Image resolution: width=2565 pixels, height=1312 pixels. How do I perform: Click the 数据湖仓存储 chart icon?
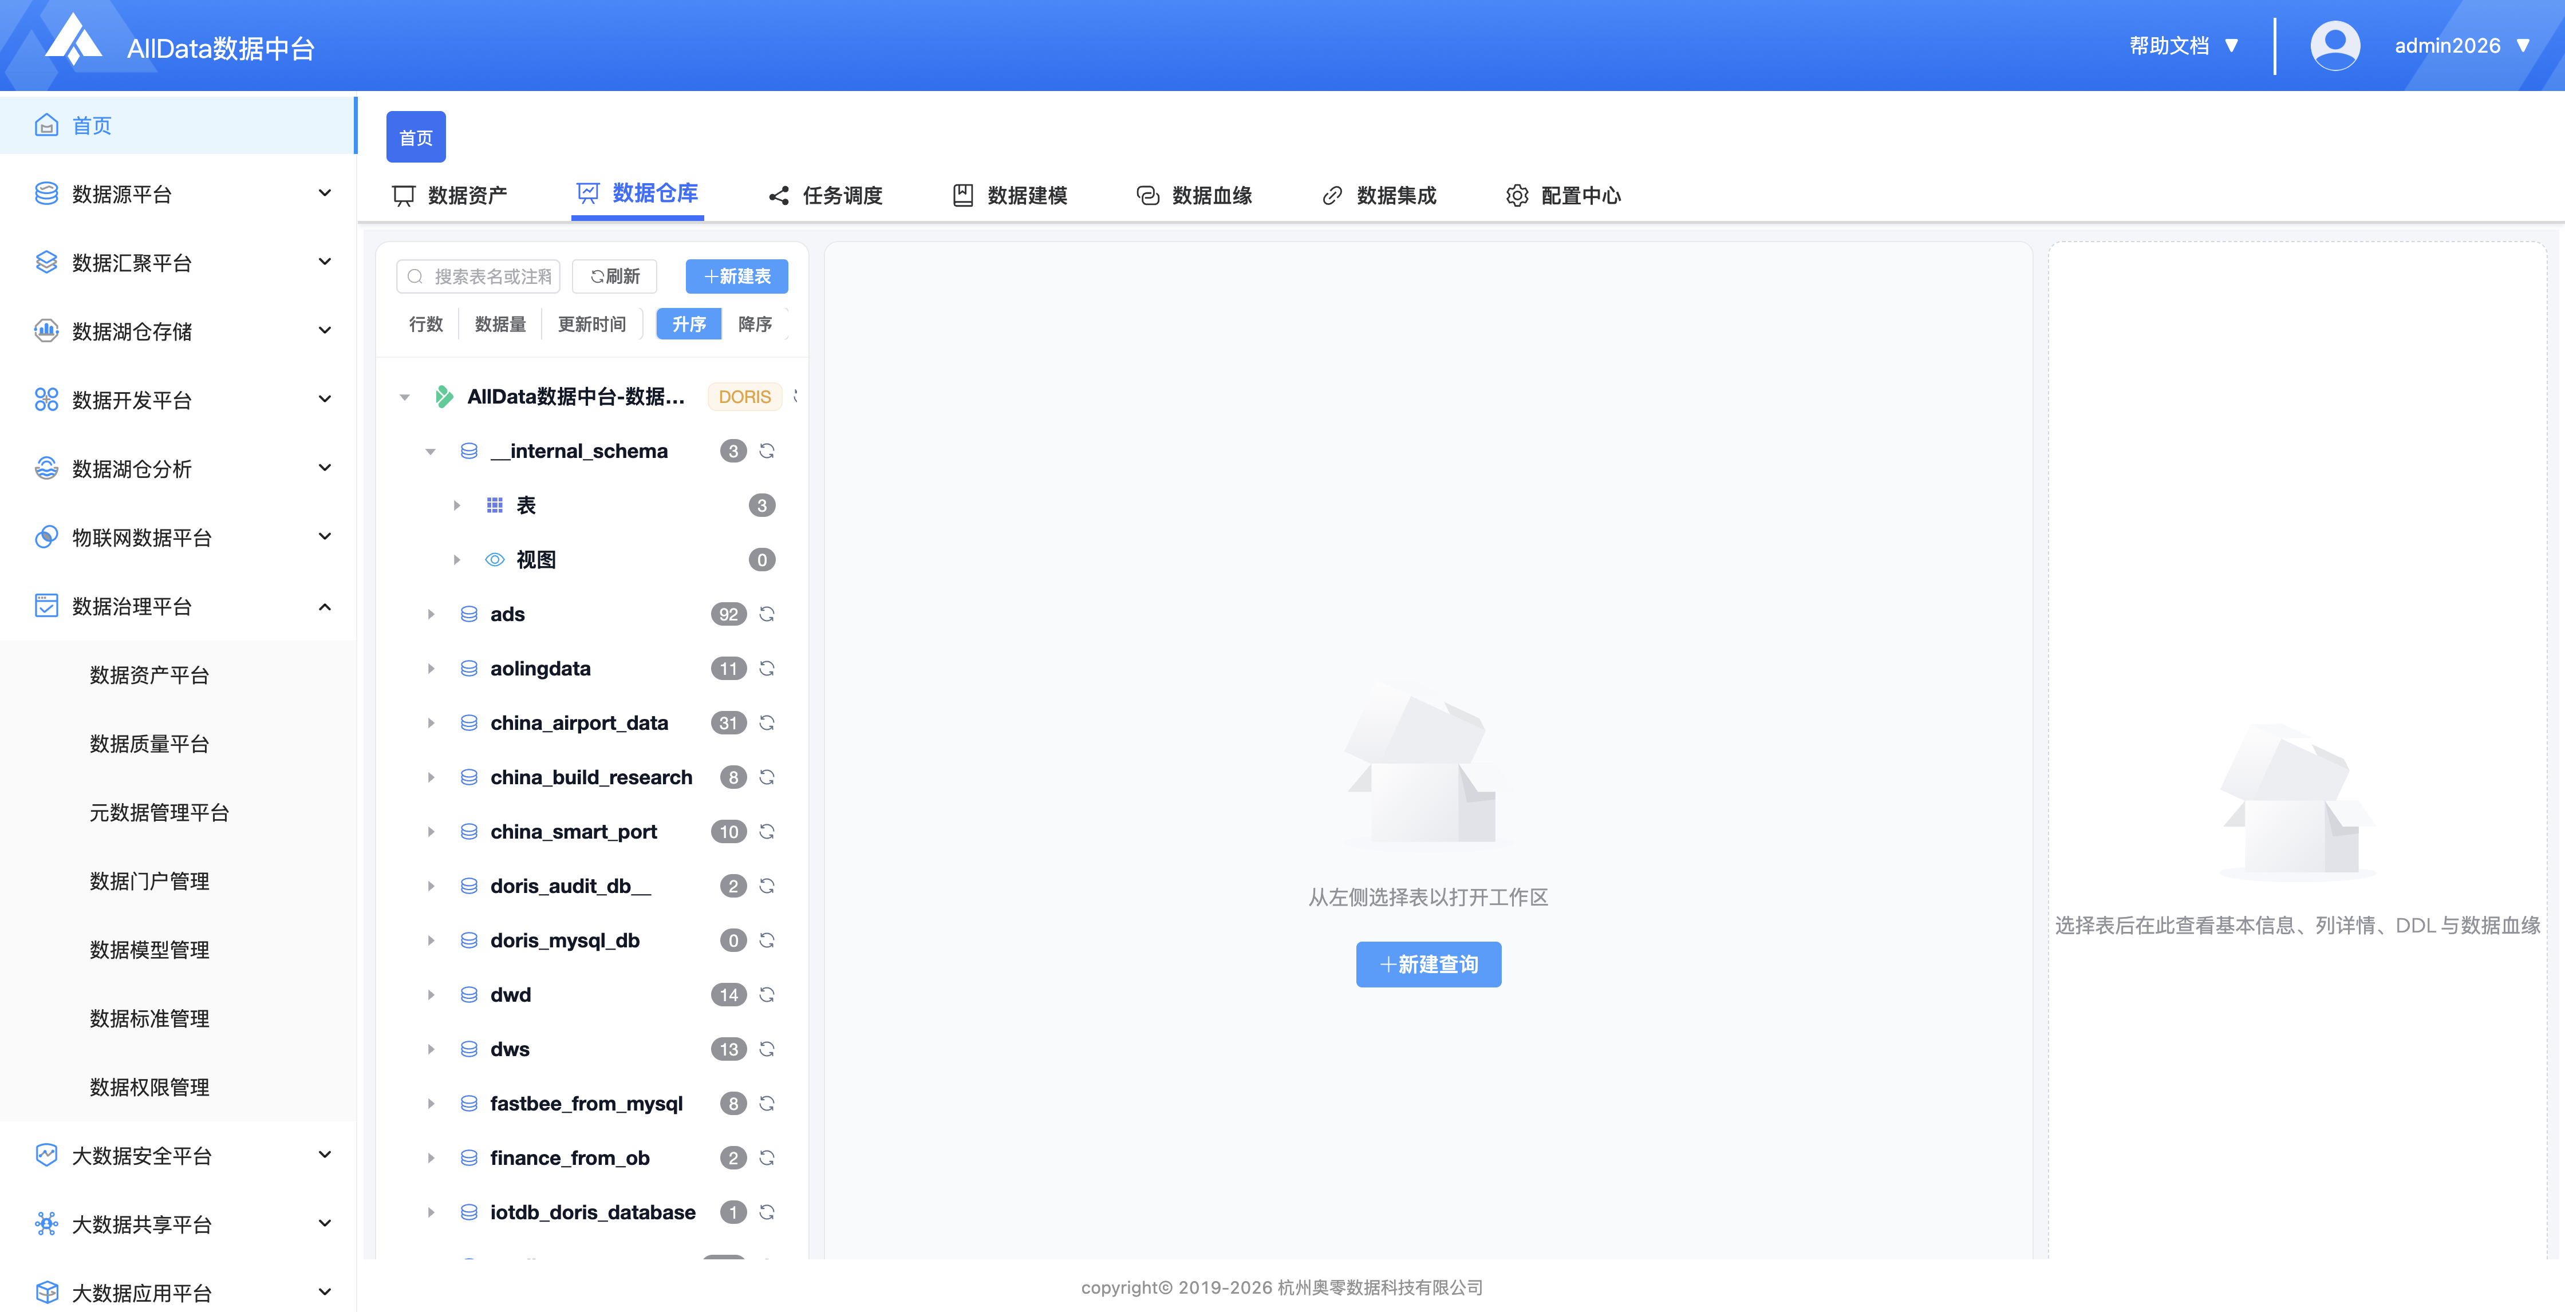click(x=46, y=331)
